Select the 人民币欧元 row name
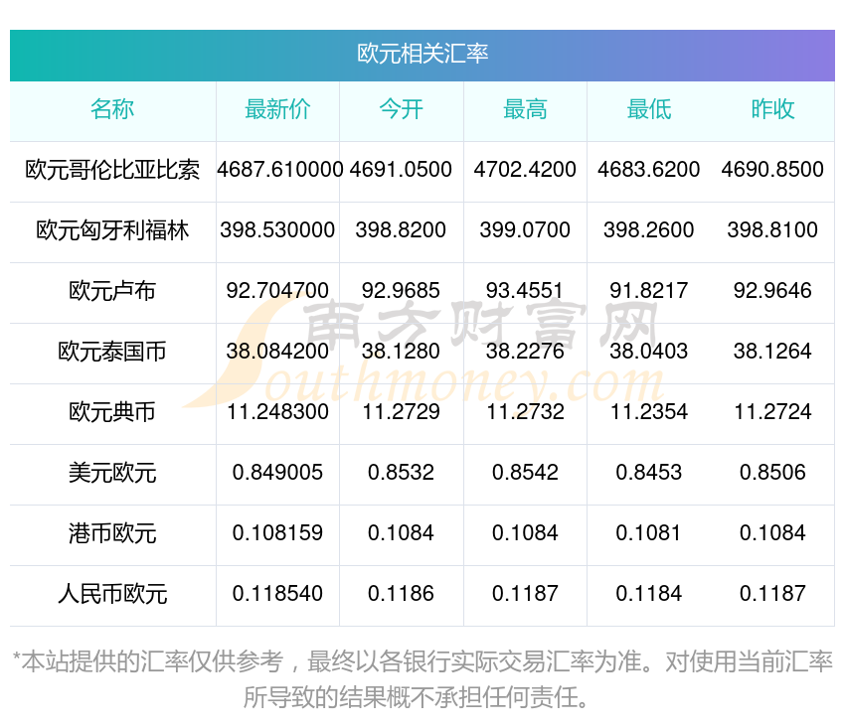This screenshot has width=845, height=728. click(112, 594)
